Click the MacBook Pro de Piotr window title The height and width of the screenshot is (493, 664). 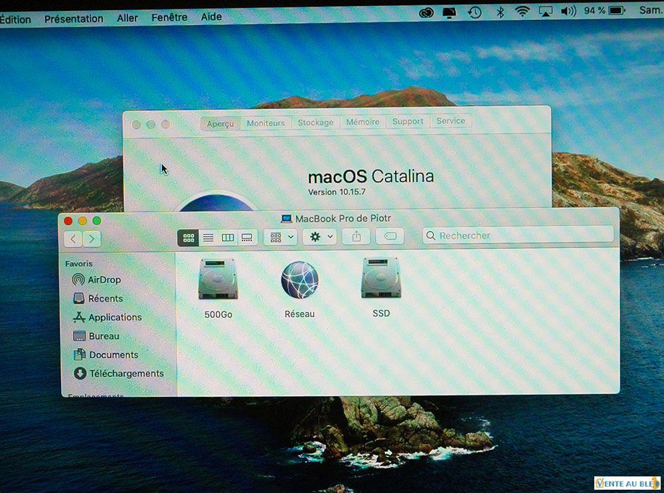336,218
